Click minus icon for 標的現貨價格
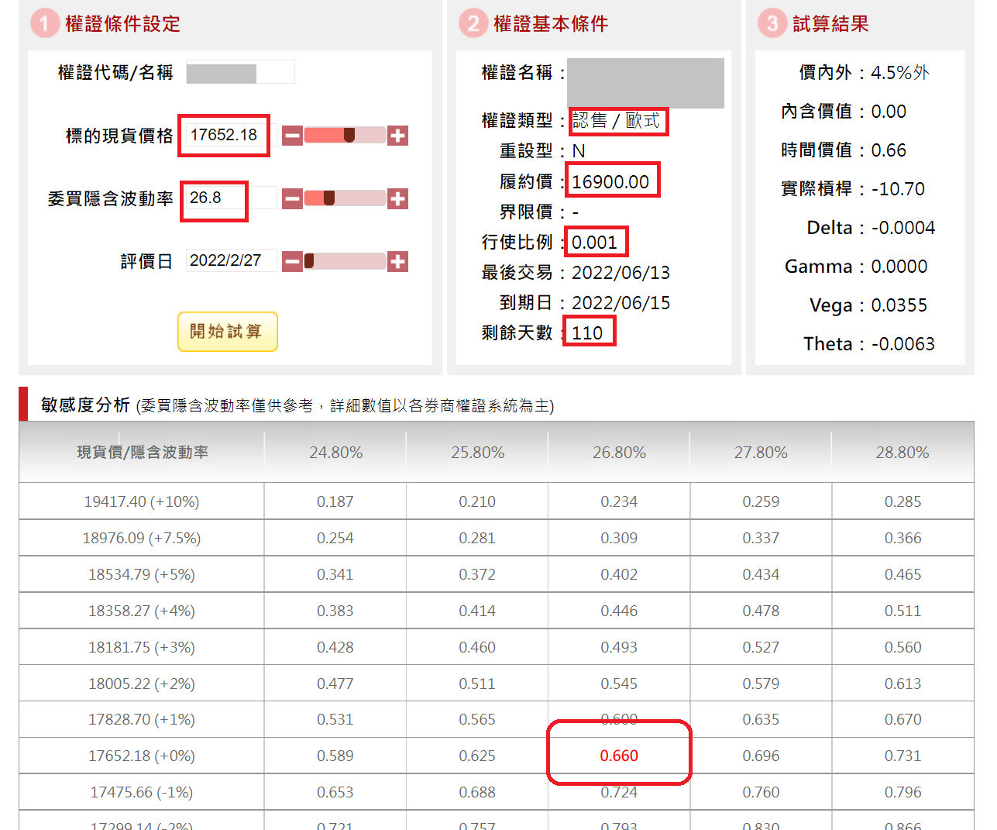Screen dimensions: 997x830 pyautogui.click(x=292, y=136)
